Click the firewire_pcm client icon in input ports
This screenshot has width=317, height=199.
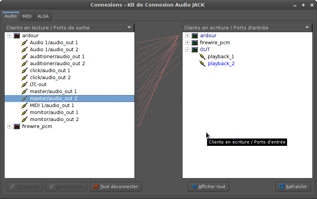tap(195, 43)
